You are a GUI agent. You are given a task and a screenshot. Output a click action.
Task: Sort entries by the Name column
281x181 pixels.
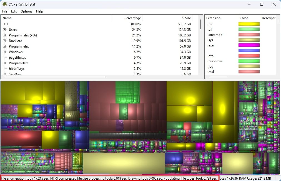click(7, 18)
